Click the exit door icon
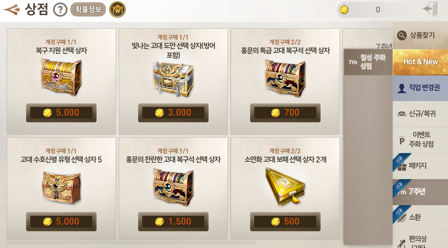448x248 pixels. coord(430,9)
